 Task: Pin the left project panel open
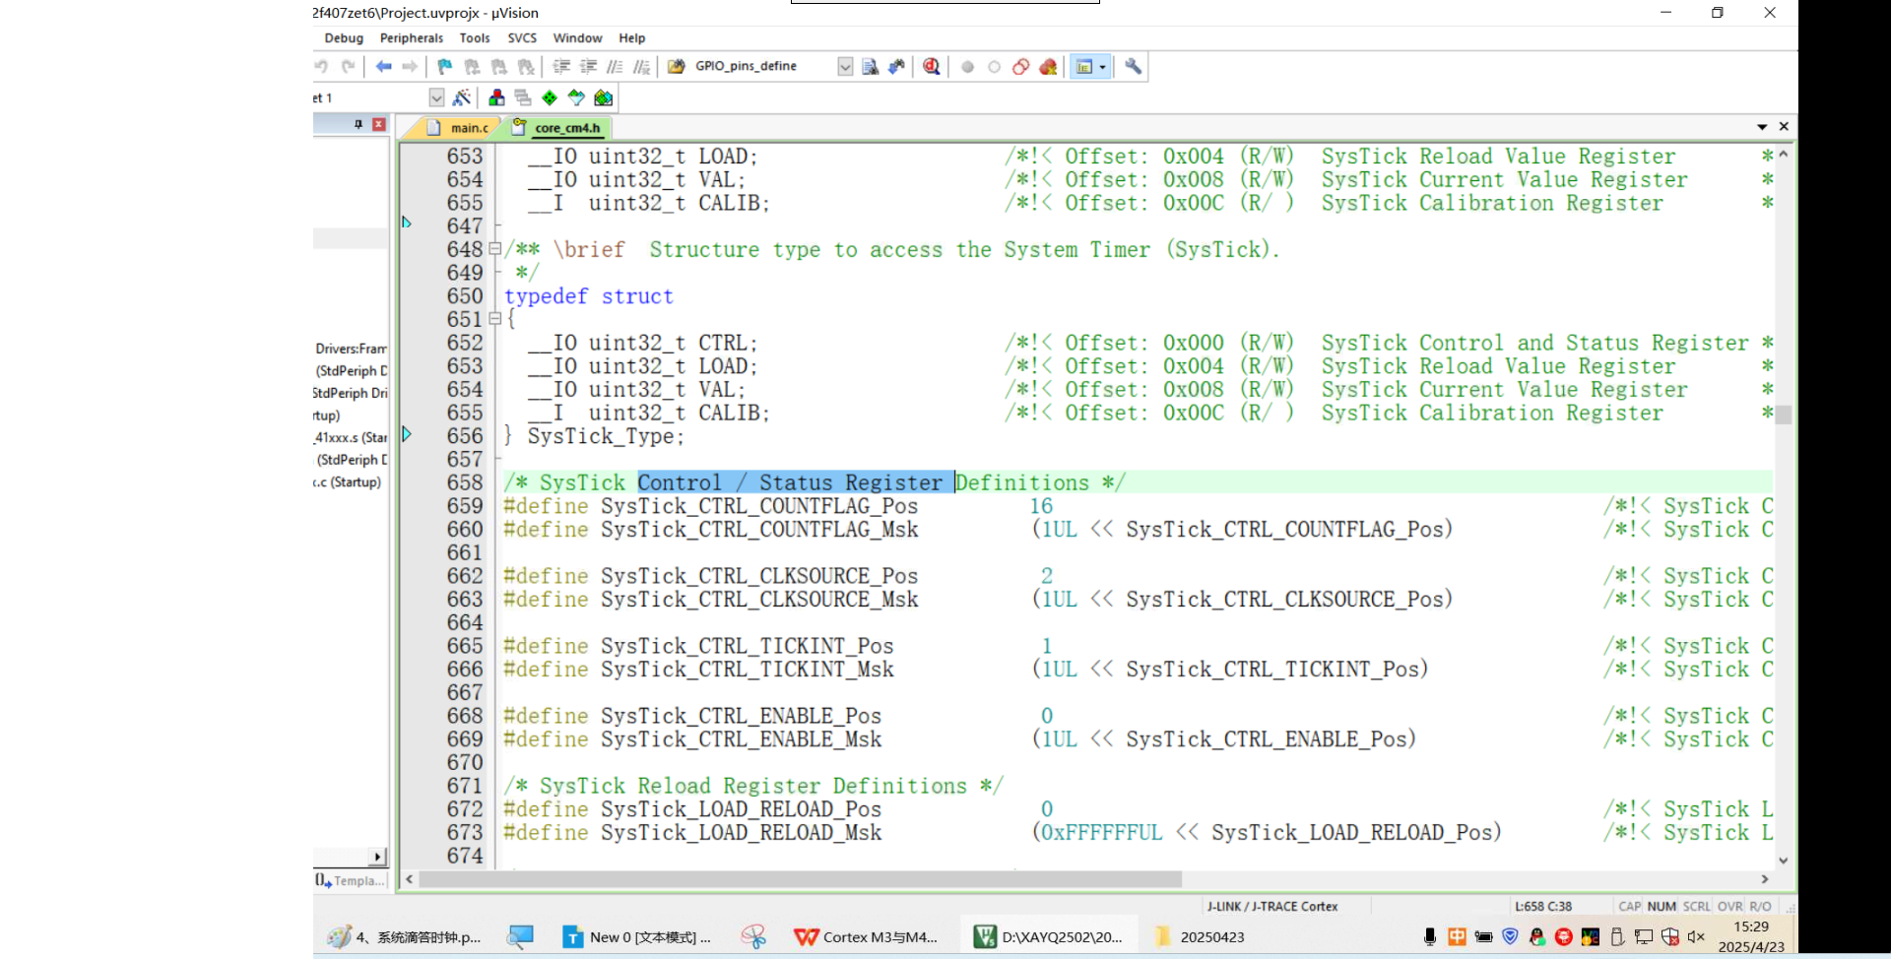click(x=358, y=124)
